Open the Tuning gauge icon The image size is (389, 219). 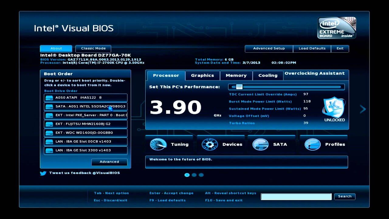pyautogui.click(x=158, y=144)
